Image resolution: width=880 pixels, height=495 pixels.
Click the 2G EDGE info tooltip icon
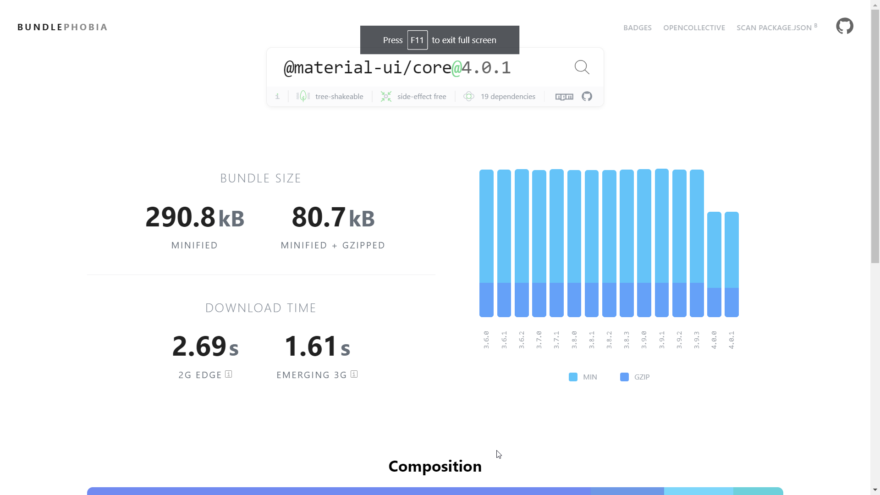pyautogui.click(x=228, y=374)
